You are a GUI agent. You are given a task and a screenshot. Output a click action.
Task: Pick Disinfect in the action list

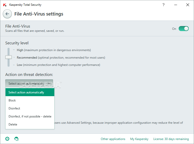(30, 108)
